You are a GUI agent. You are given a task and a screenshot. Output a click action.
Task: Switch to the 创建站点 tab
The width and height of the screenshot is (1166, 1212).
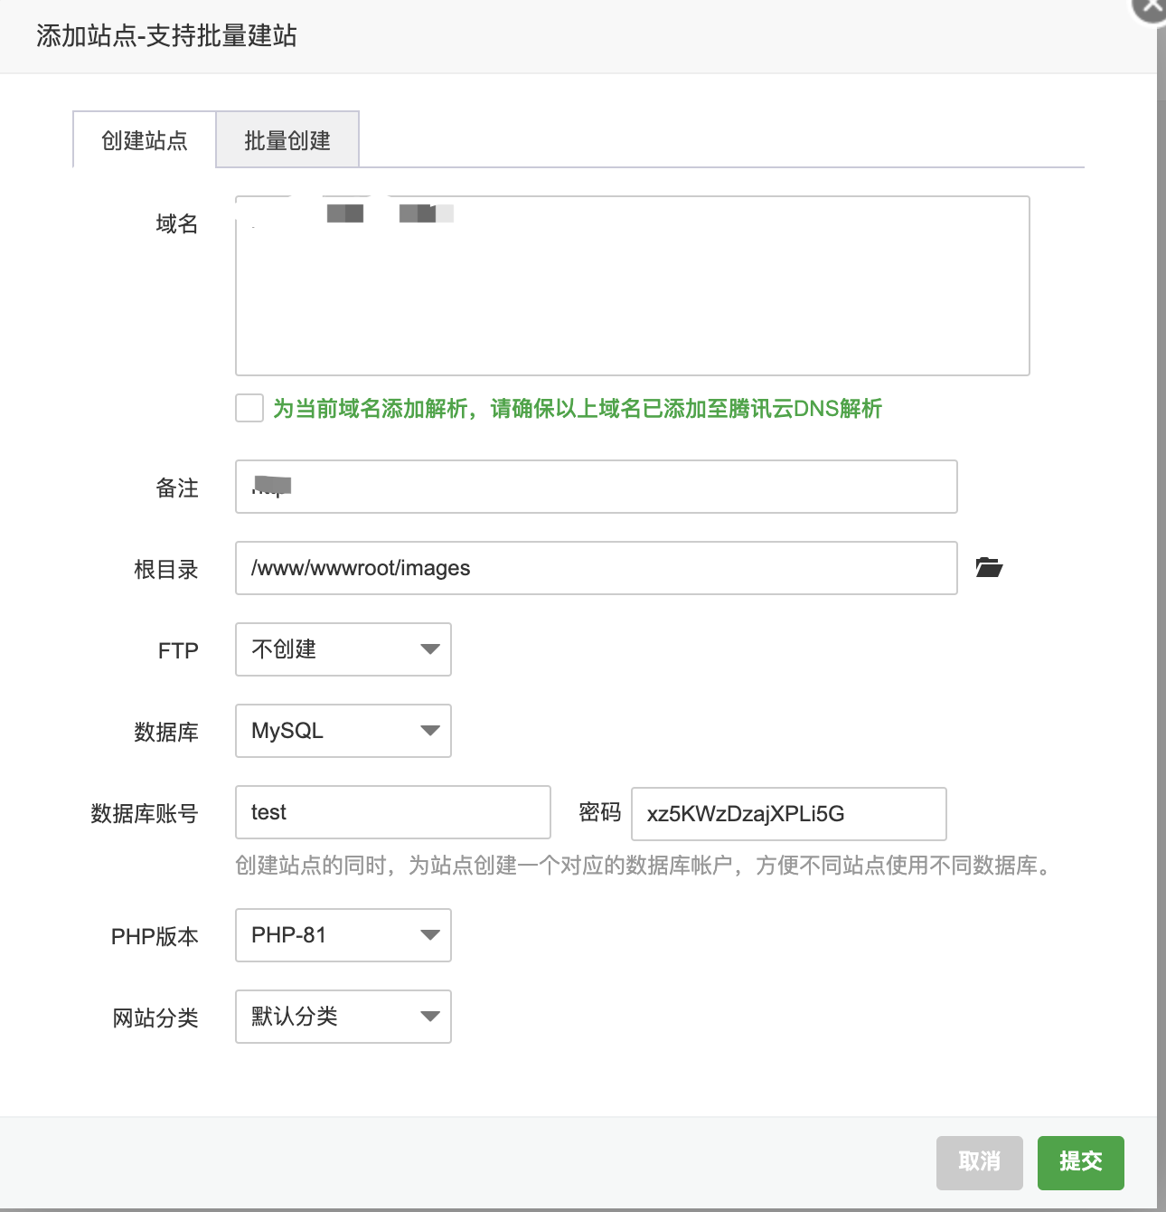coord(145,140)
